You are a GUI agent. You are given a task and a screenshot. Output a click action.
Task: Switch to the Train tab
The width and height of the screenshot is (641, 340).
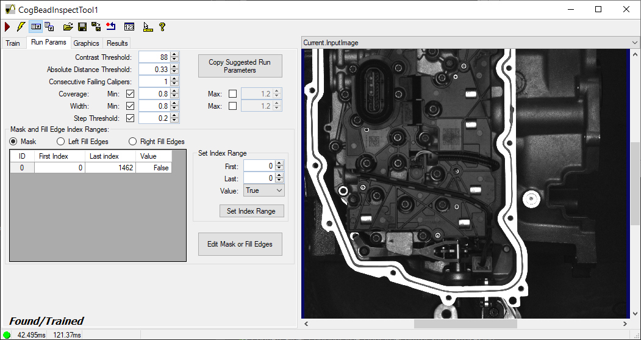click(x=13, y=43)
